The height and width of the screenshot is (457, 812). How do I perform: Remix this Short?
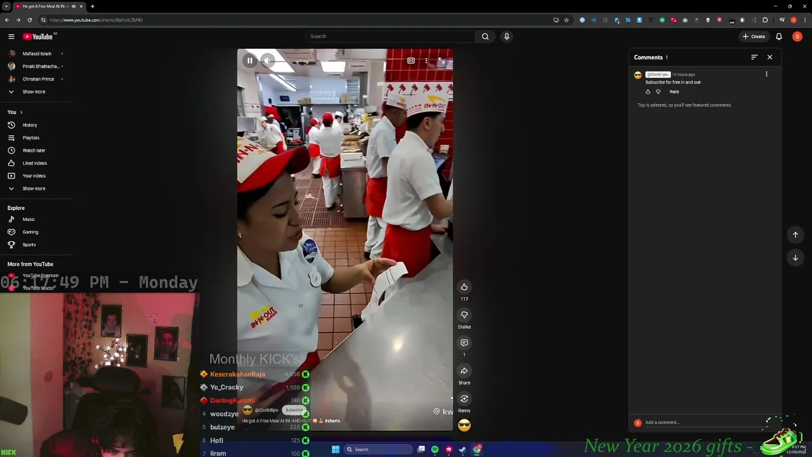(x=464, y=399)
